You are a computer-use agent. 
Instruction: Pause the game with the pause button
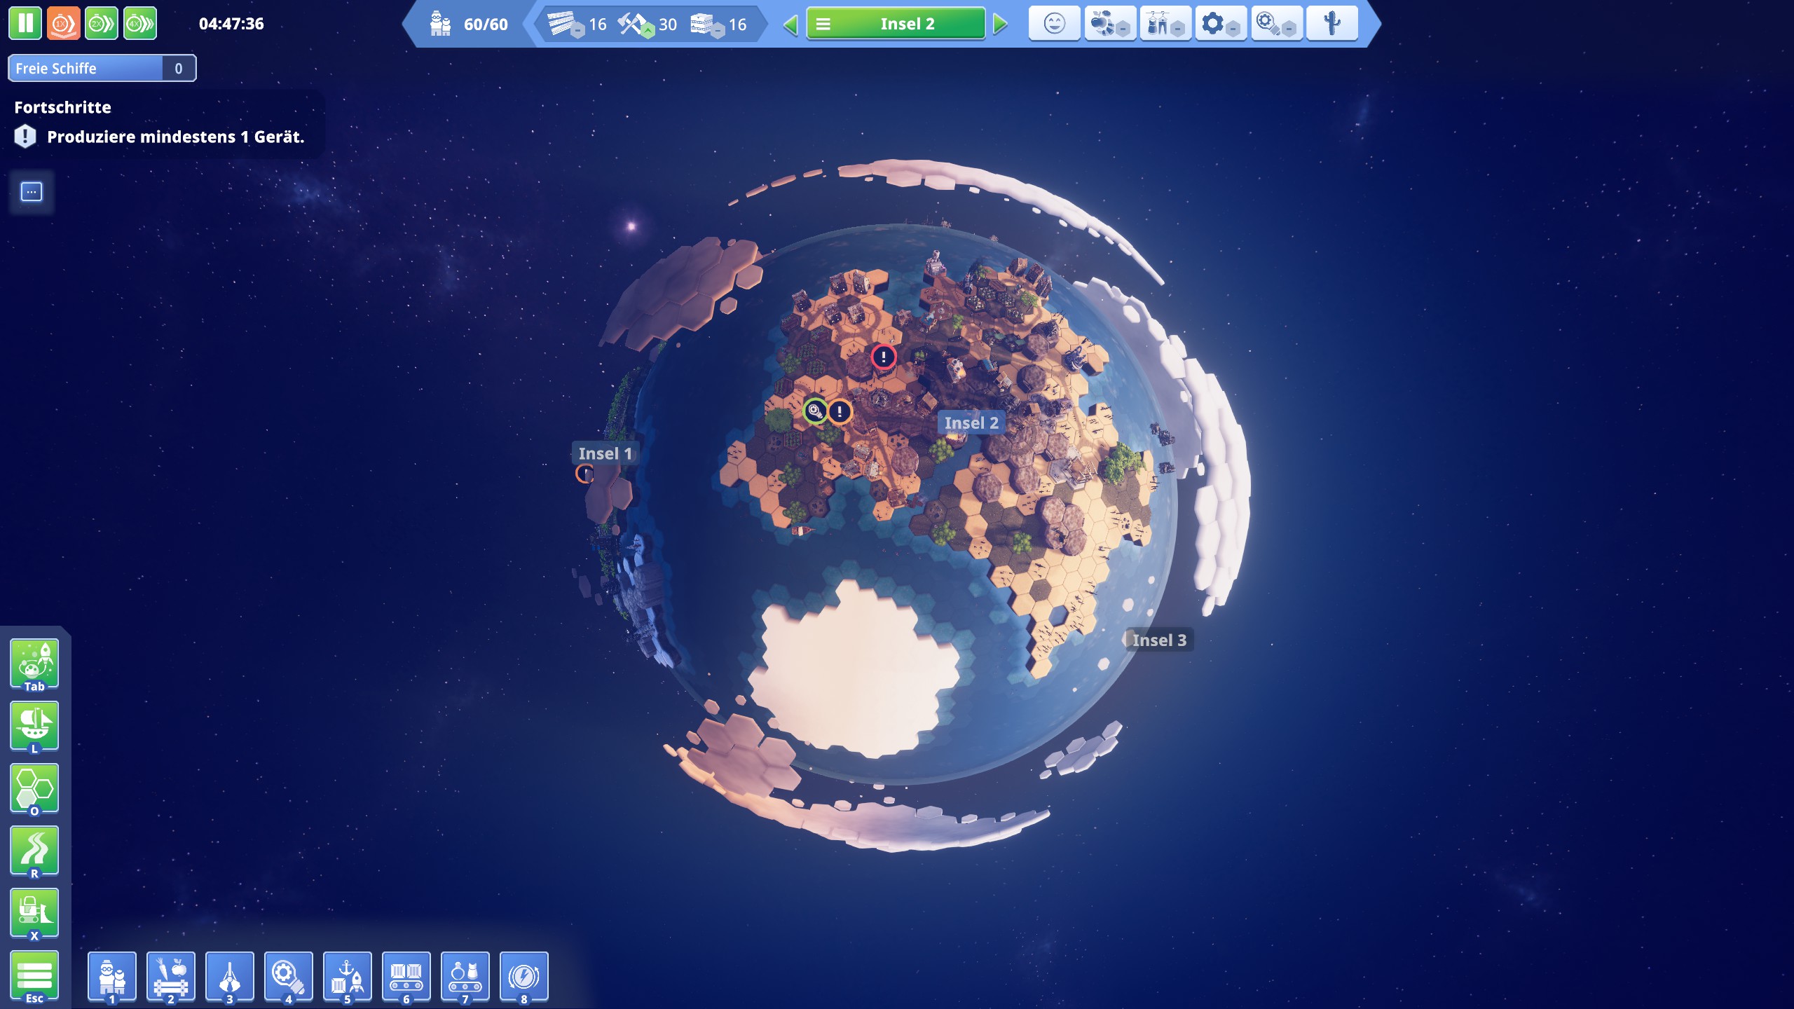coord(25,23)
